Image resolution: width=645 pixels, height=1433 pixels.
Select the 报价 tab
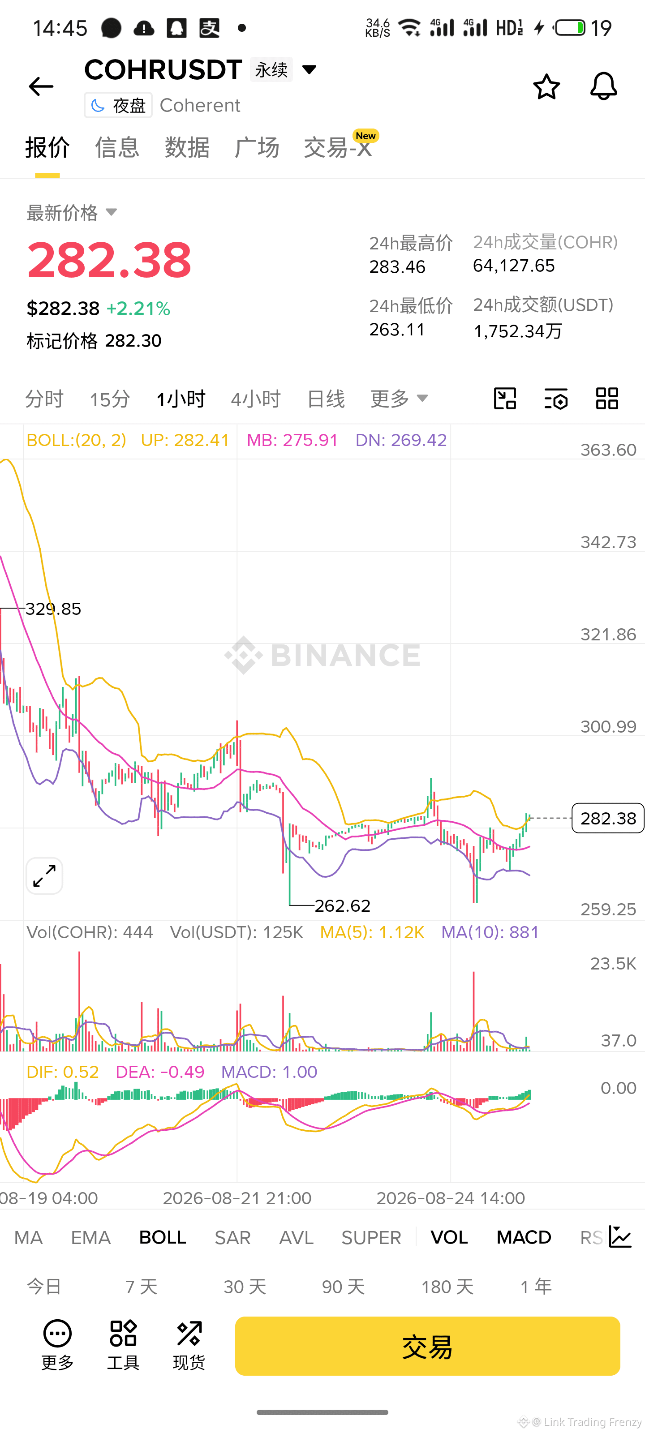pos(47,148)
